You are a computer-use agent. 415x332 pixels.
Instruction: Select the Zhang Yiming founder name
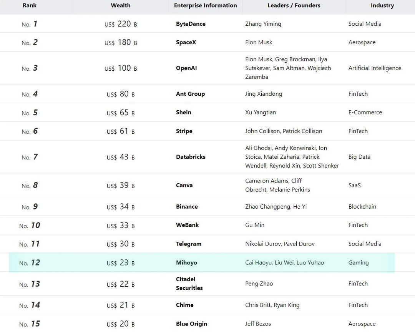(263, 24)
